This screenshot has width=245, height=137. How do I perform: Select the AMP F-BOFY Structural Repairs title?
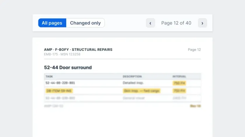tap(78, 50)
